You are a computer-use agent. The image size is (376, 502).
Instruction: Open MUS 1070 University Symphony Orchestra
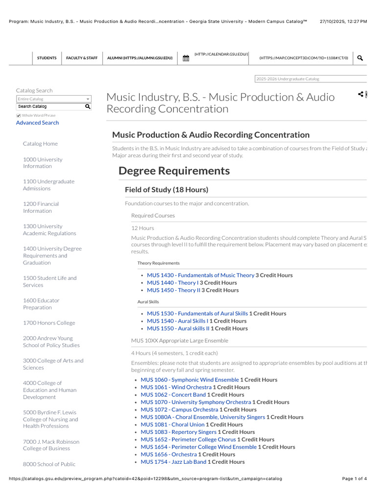pyautogui.click(x=196, y=402)
